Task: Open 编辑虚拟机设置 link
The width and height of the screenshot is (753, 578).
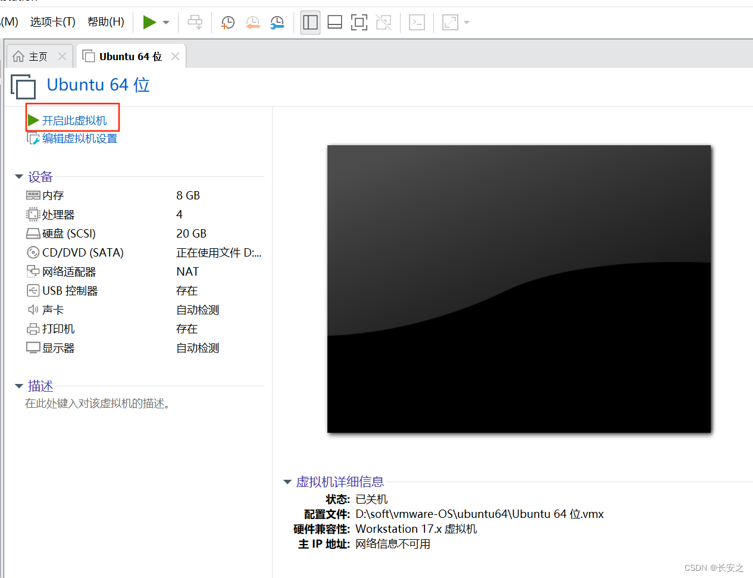Action: tap(80, 139)
